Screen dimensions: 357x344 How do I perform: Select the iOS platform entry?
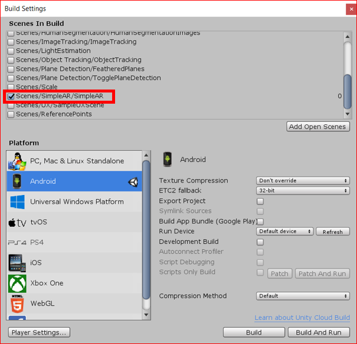(x=74, y=263)
